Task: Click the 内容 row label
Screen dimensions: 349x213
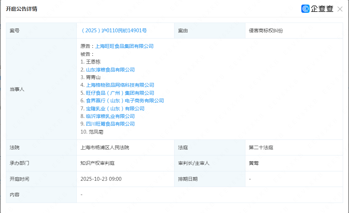Action: (x=15, y=195)
